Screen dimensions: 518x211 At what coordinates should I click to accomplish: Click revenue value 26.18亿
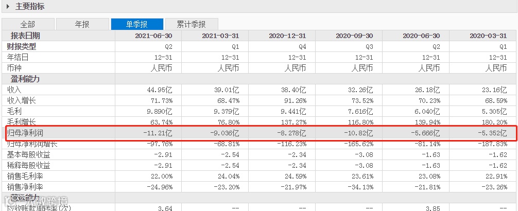click(427, 90)
